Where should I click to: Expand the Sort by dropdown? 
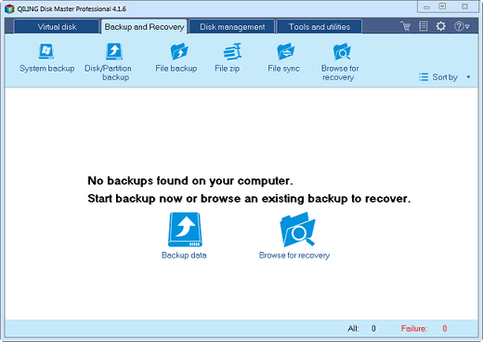pos(444,77)
